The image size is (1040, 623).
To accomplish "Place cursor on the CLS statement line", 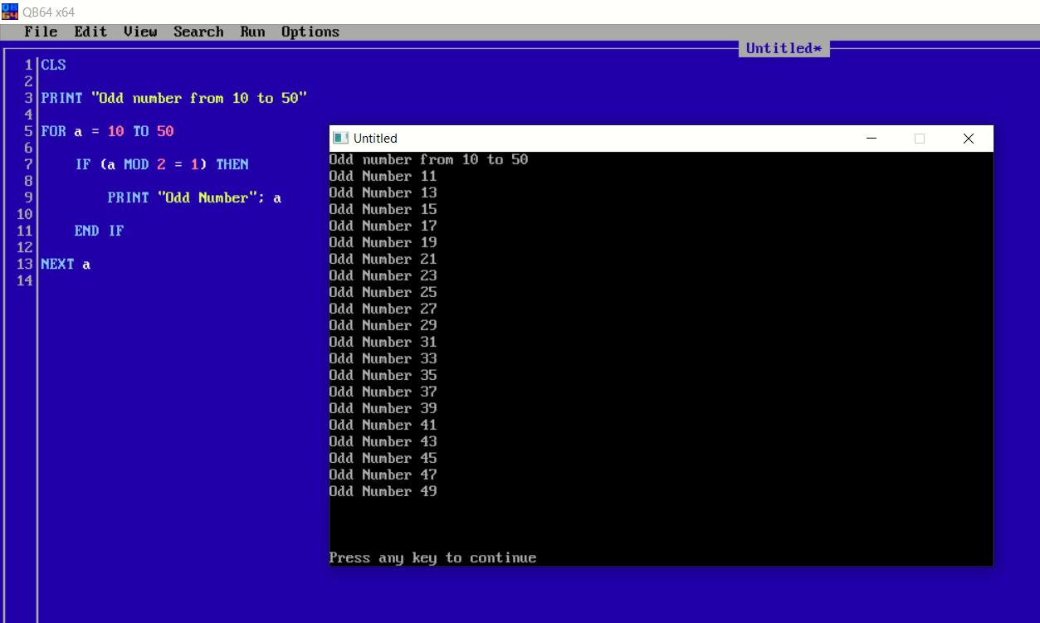I will [x=52, y=65].
